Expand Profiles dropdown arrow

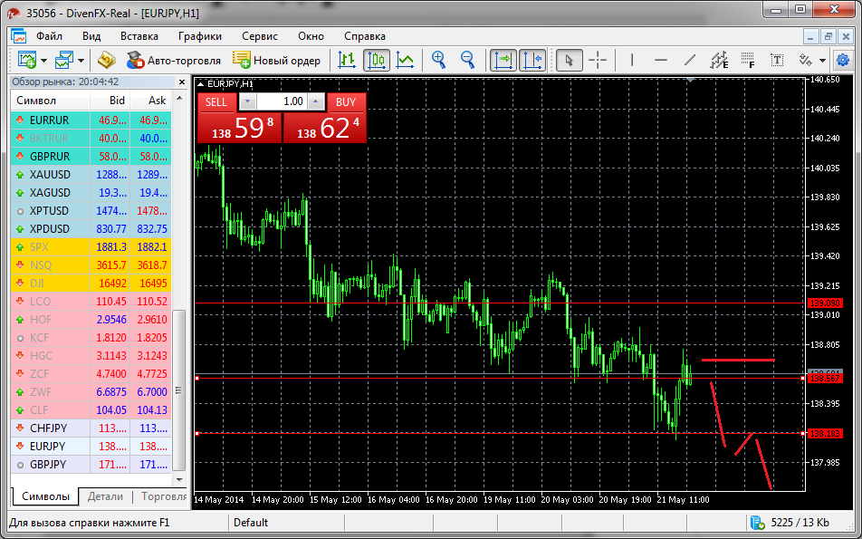point(81,61)
